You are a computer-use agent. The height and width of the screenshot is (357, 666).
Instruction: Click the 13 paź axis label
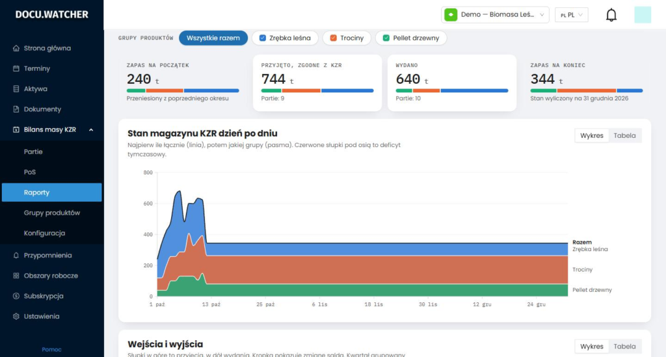click(x=211, y=304)
